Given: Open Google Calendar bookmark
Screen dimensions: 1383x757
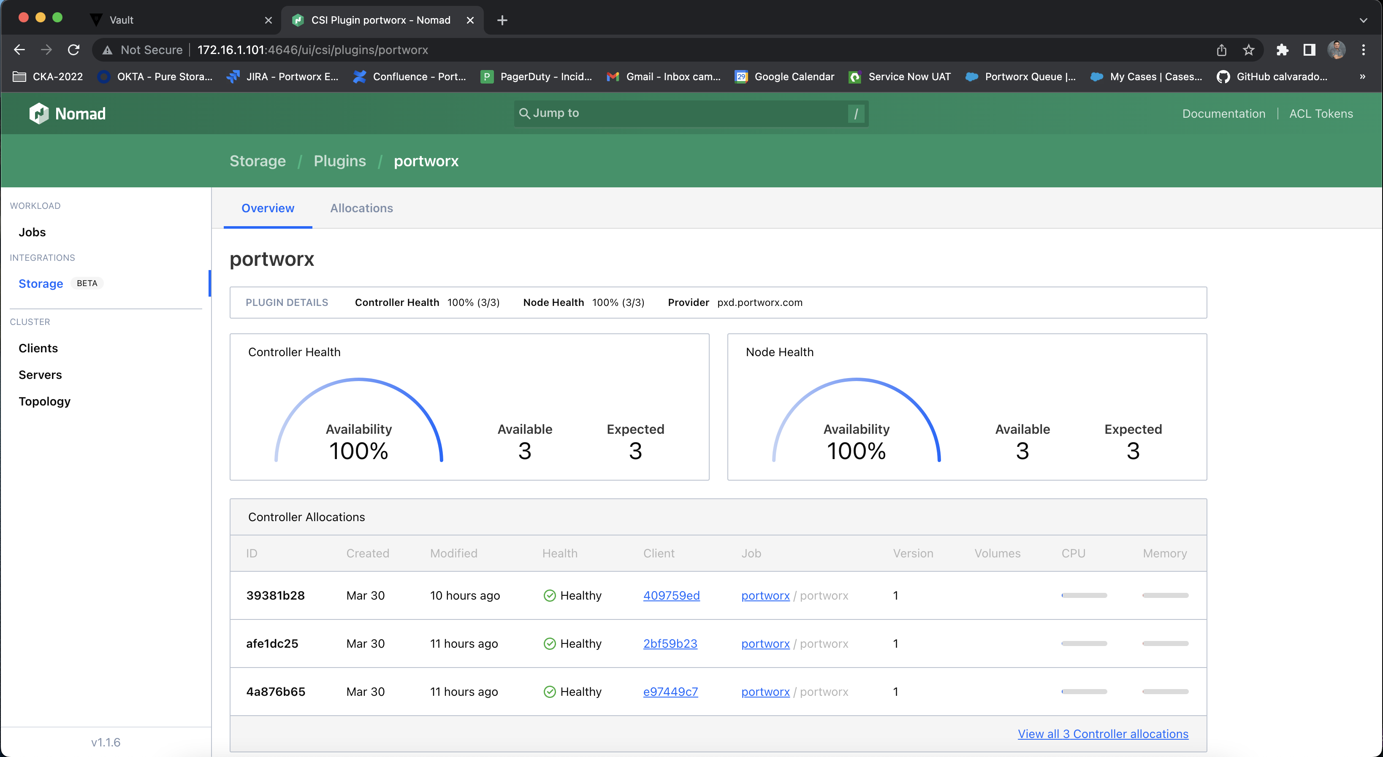Looking at the screenshot, I should click(784, 77).
